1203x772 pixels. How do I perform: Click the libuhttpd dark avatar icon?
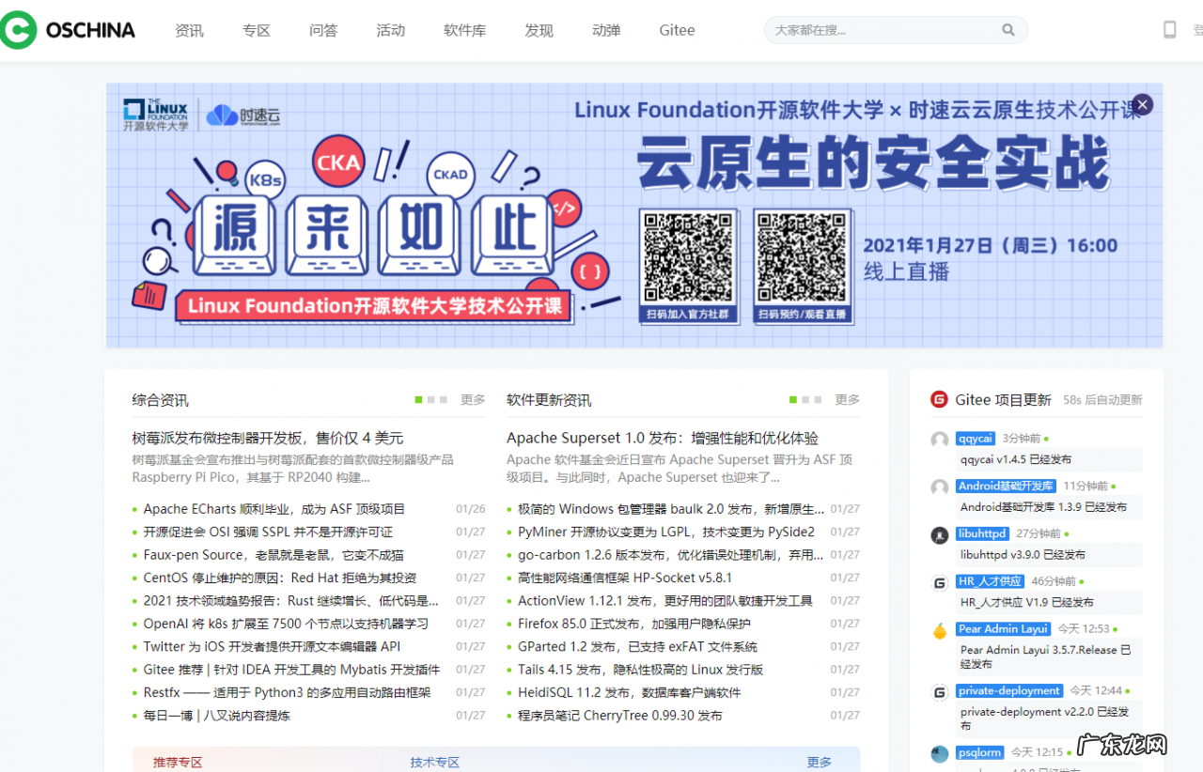click(939, 535)
